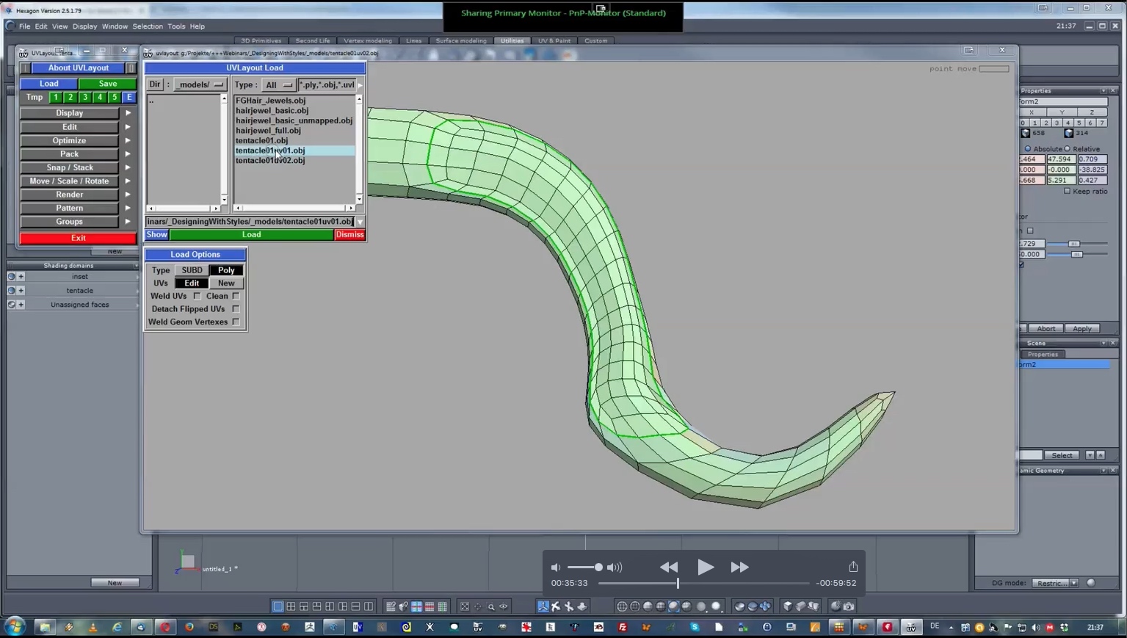This screenshot has height=638, width=1127.
Task: Click the red Dismiss button
Action: pos(349,235)
